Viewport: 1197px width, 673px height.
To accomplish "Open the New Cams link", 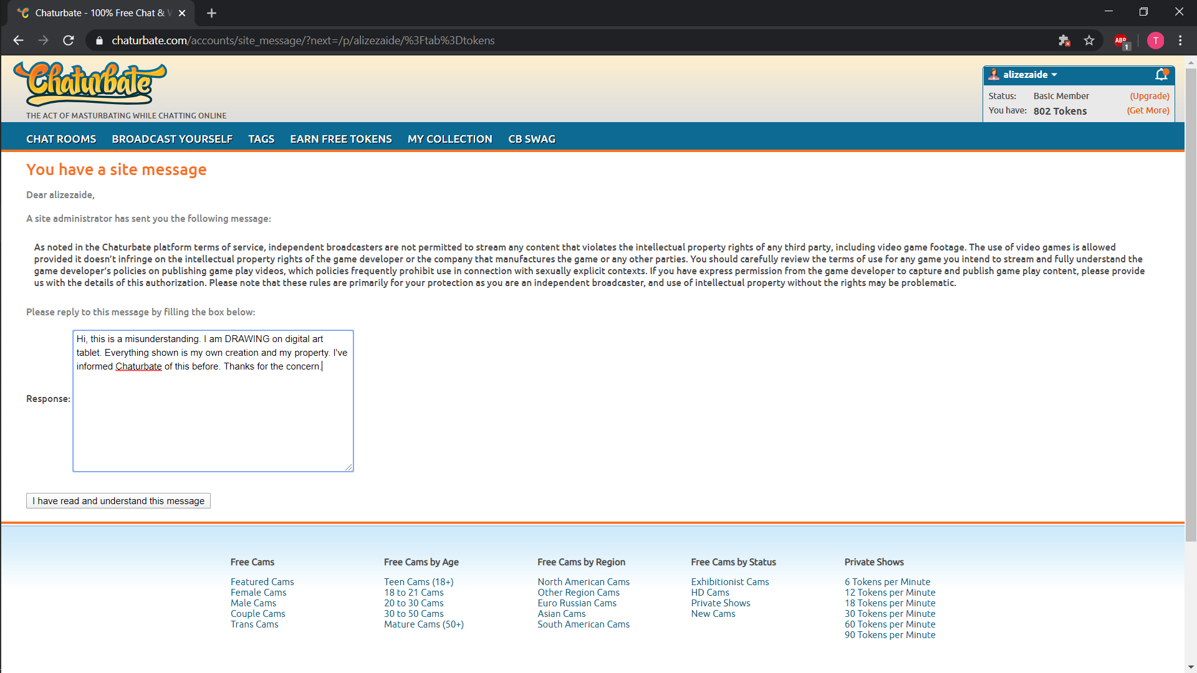I will pos(713,613).
